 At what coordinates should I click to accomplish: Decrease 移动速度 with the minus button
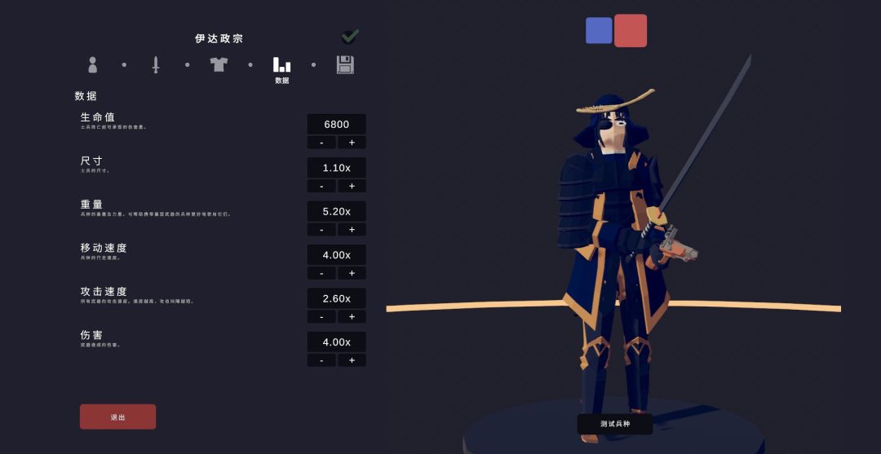pos(321,273)
